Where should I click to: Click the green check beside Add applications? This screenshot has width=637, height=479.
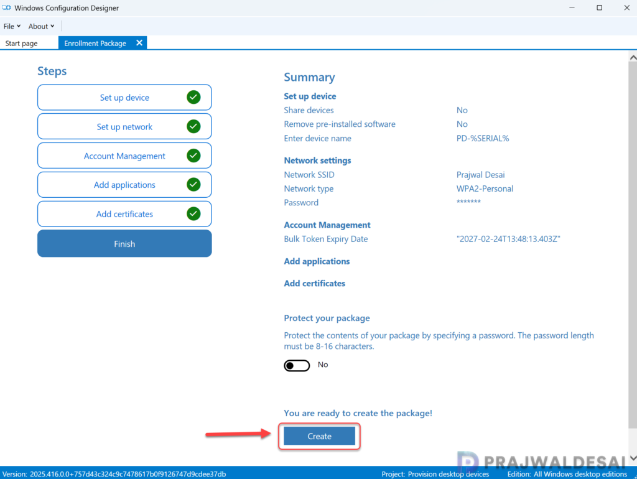click(193, 185)
